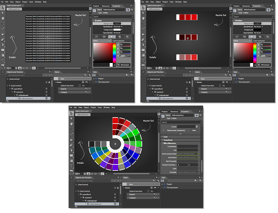Select the Eyedropper tool in top-left window
The height and width of the screenshot is (213, 278).
(3, 29)
